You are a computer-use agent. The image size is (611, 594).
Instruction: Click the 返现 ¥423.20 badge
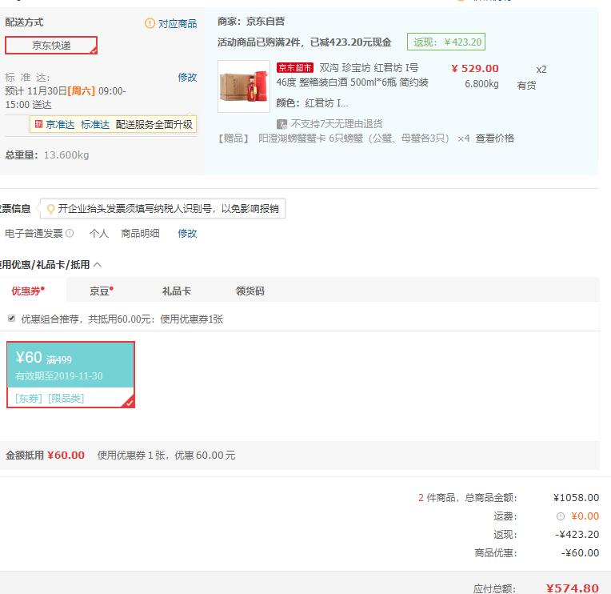tap(446, 42)
